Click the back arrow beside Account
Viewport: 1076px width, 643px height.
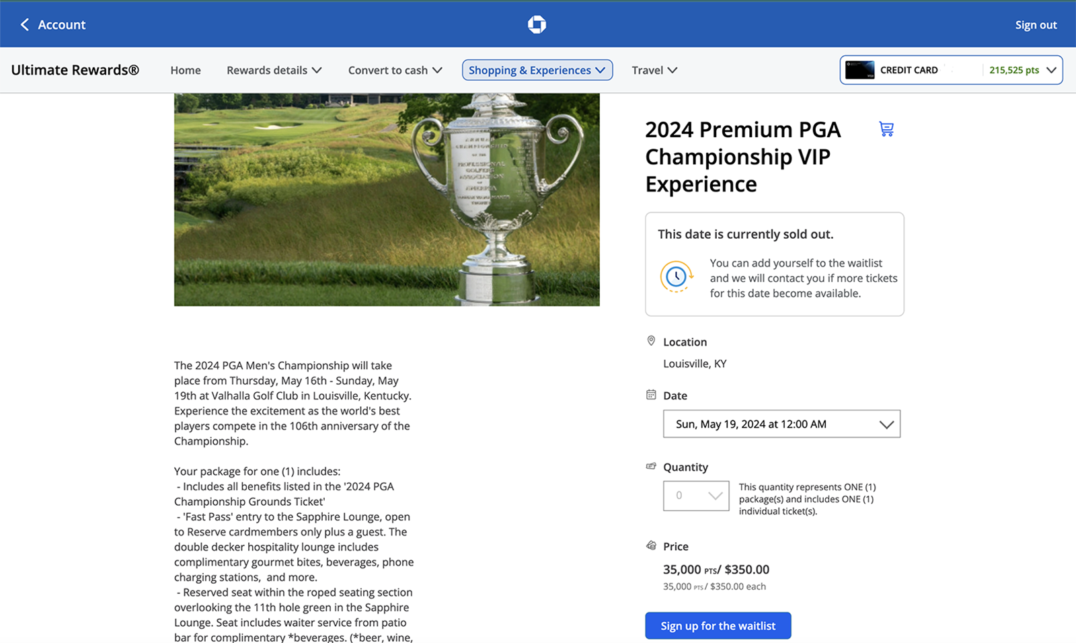point(25,24)
